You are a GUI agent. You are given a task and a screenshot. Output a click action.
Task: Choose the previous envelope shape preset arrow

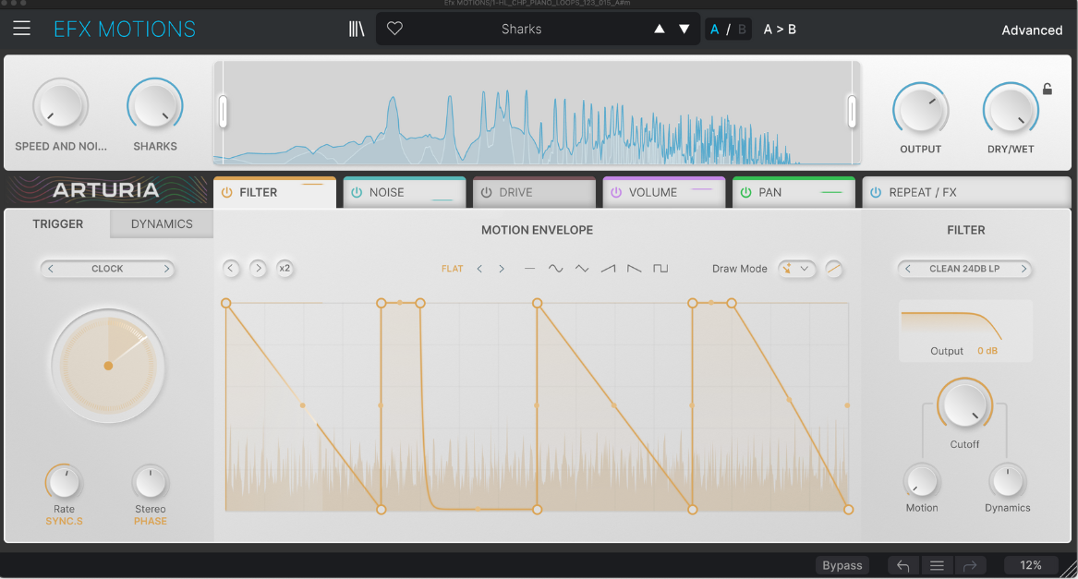[479, 268]
